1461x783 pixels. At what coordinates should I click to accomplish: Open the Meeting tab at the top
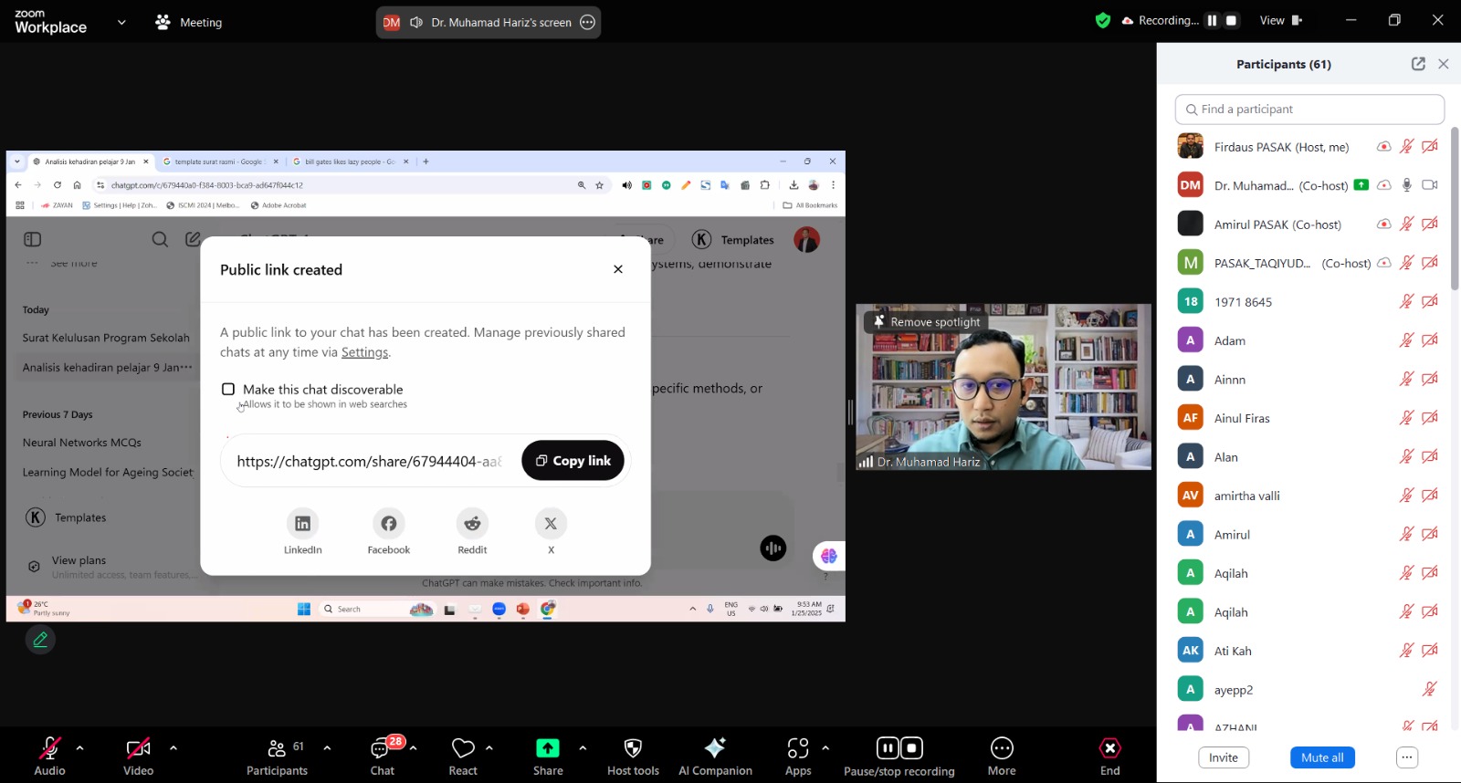(189, 22)
